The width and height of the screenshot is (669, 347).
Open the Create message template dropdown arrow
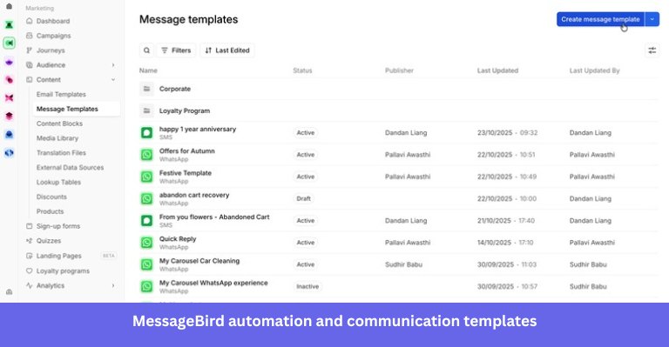tap(652, 19)
